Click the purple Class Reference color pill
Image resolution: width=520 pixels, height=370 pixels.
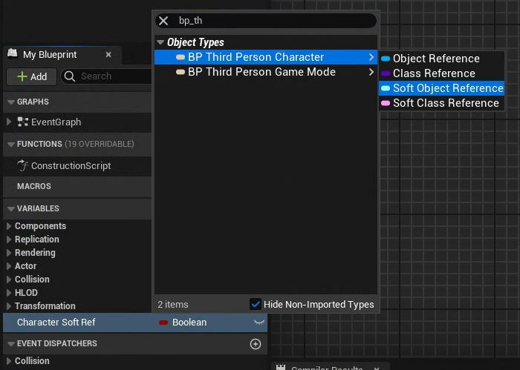386,73
